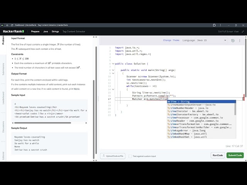Viewport: 247px width, 185px height.
Task: Click the upload icon in Upload Code button
Action: [104, 156]
